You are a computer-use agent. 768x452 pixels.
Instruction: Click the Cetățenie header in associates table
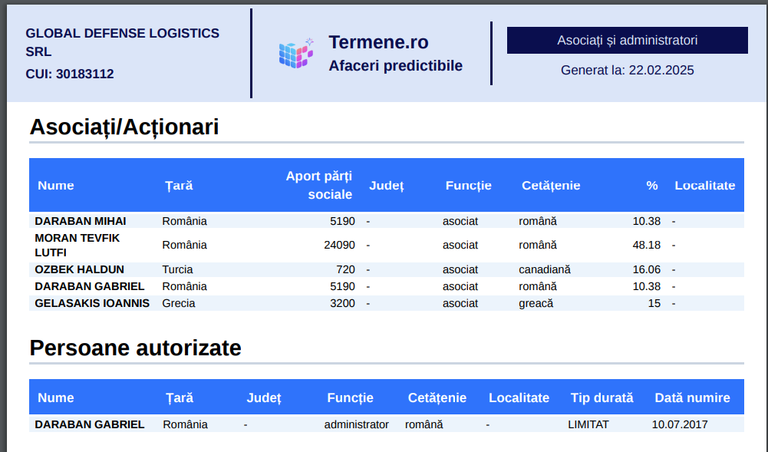coord(550,185)
